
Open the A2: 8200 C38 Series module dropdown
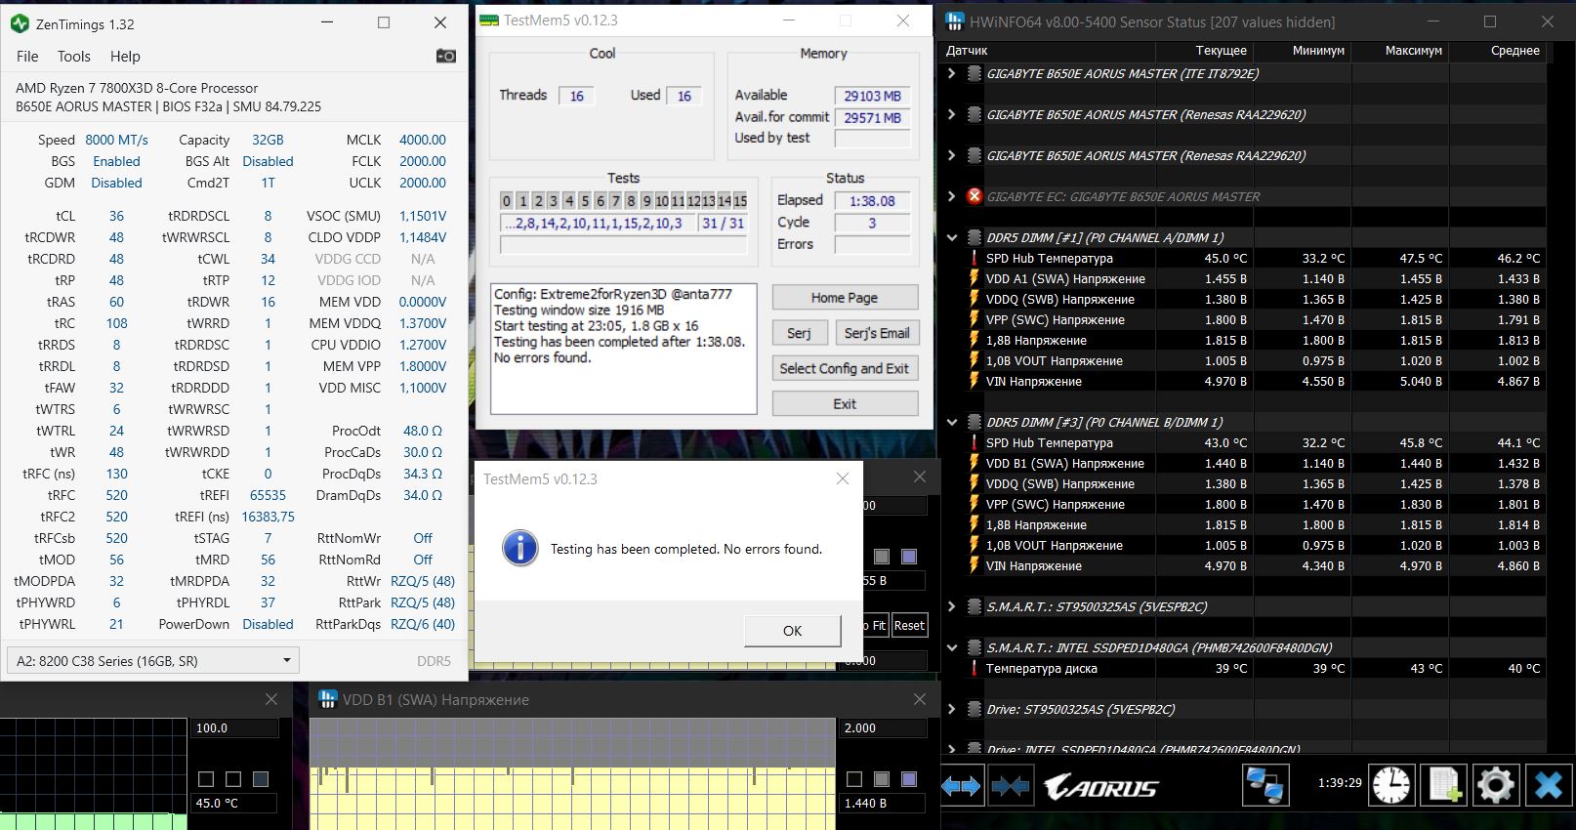click(152, 660)
